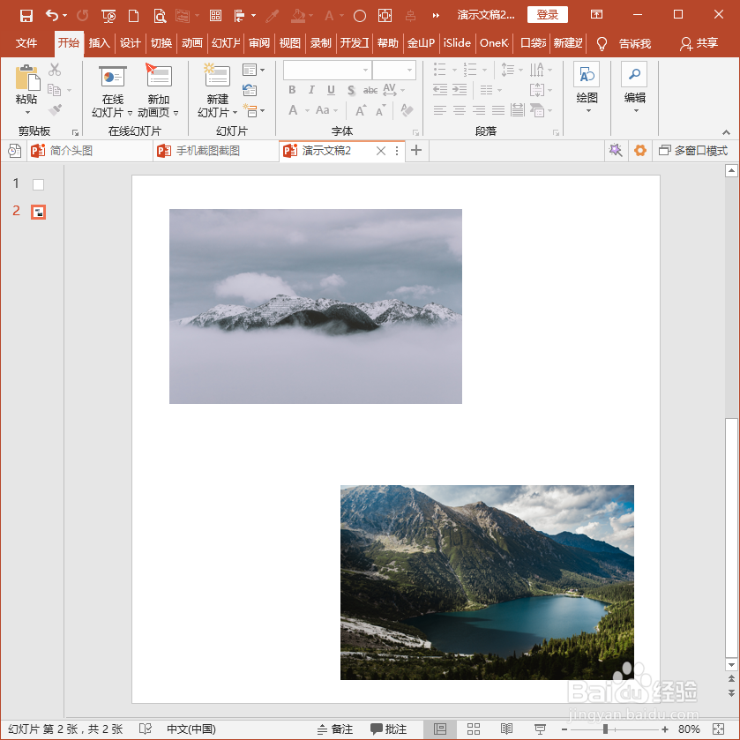Open the File menu tab
The height and width of the screenshot is (740, 740).
click(x=26, y=43)
